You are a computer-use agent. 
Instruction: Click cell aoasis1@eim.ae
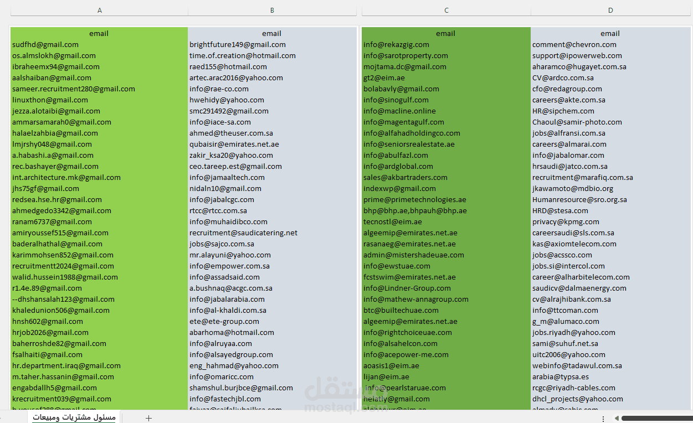point(446,365)
